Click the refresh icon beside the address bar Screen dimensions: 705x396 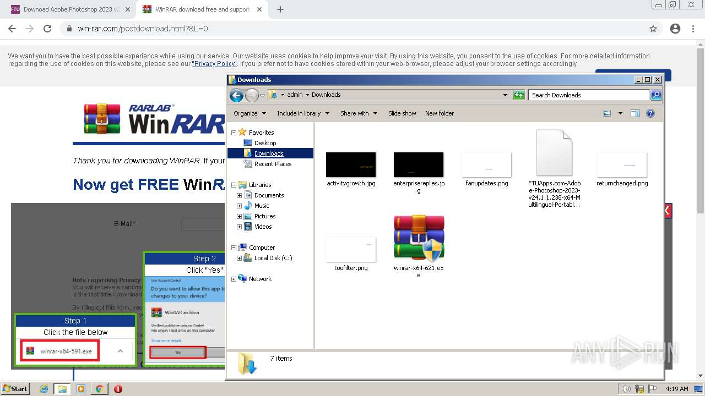pos(518,95)
